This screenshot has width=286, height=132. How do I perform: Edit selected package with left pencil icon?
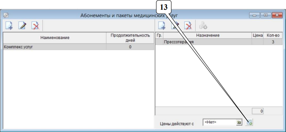tap(22, 26)
